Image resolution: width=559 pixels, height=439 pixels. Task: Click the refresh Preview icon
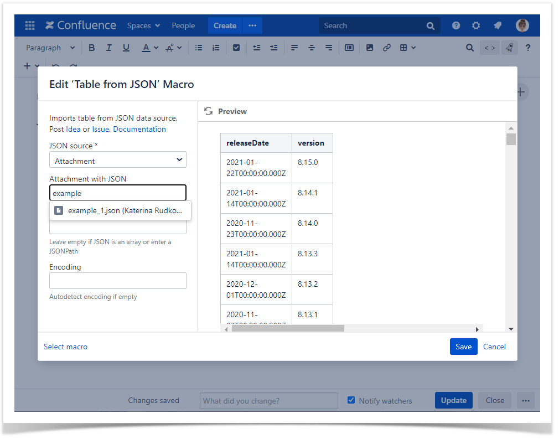pyautogui.click(x=209, y=111)
